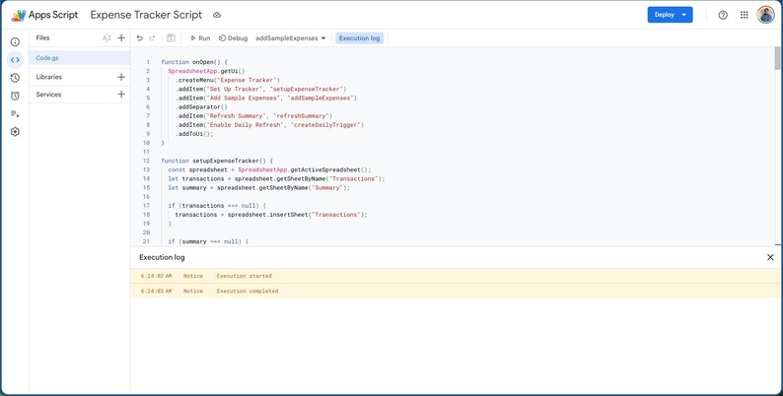
Task: Click line 1 function onOpen code
Action: (194, 62)
